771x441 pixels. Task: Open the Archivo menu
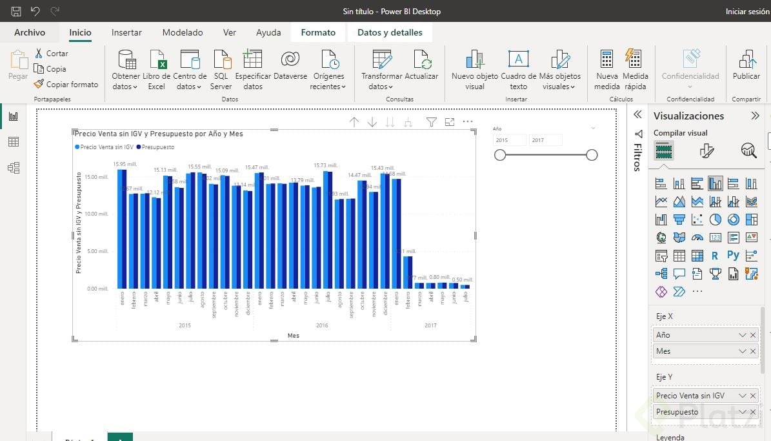point(30,32)
